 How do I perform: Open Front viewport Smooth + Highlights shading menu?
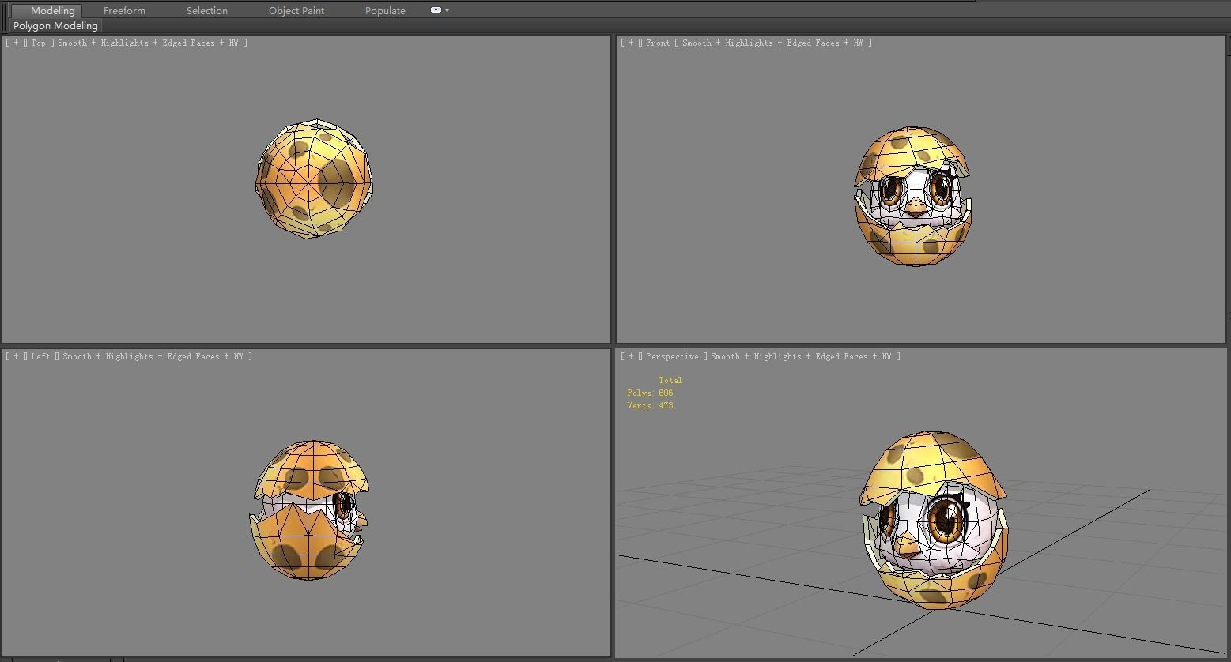[x=772, y=43]
